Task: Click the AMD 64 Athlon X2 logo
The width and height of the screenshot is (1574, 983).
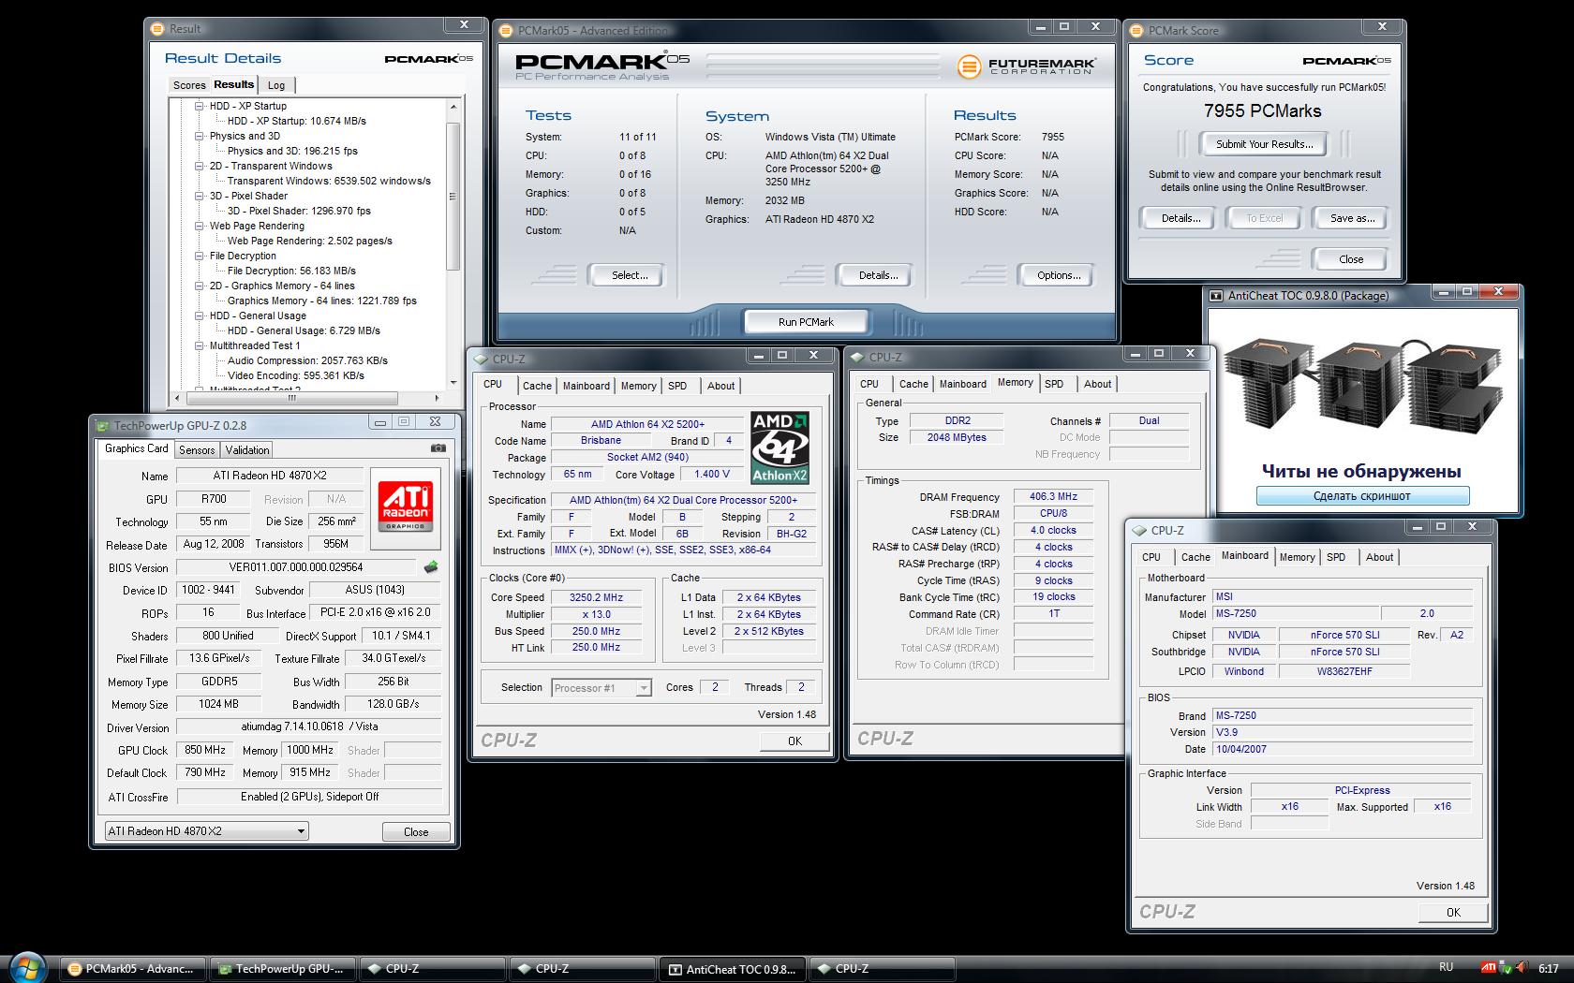Action: coord(780,447)
